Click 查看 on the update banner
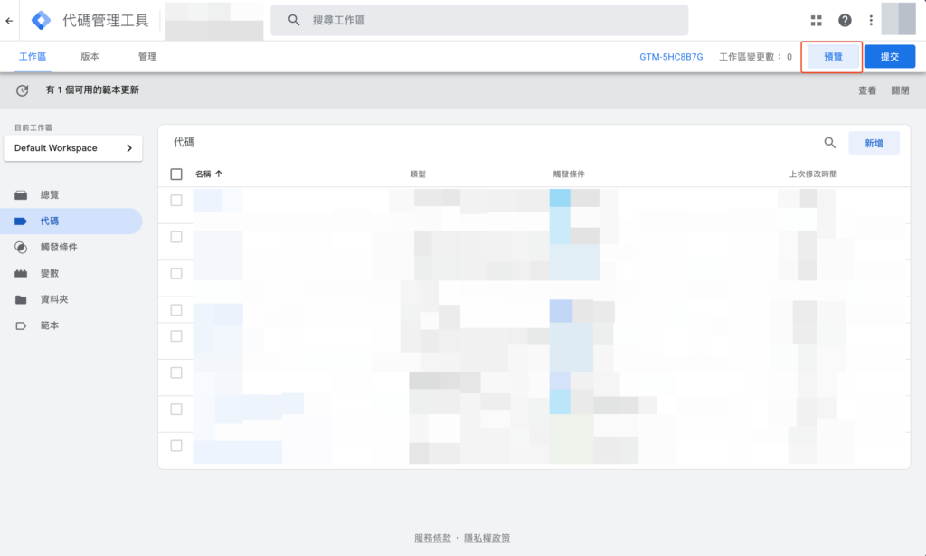The width and height of the screenshot is (926, 556). (x=867, y=90)
